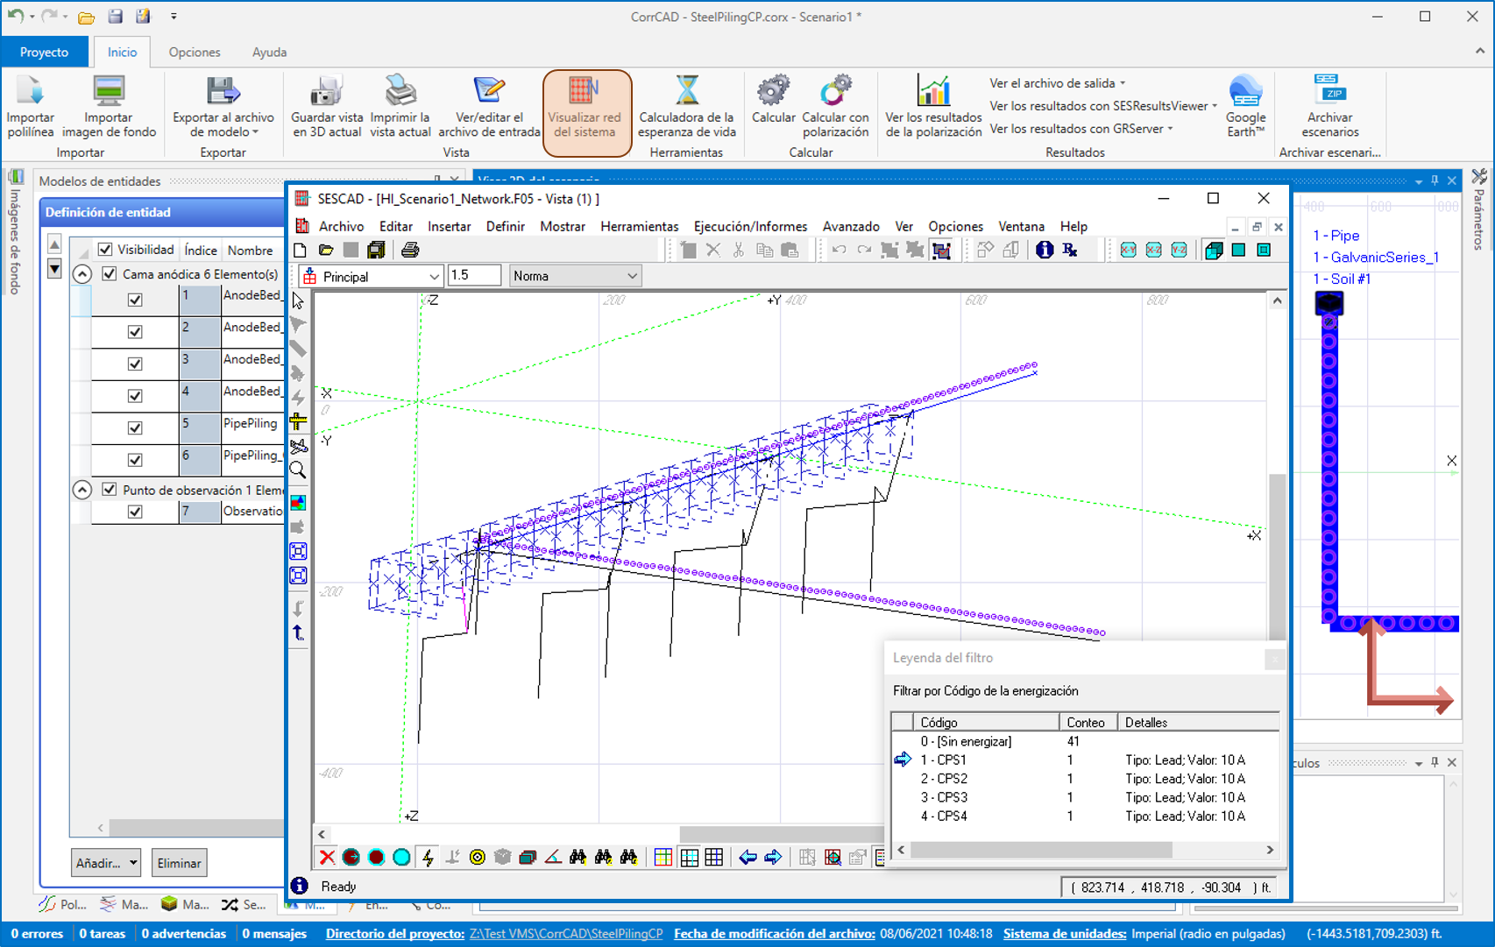
Task: Click the SESCAD print icon
Action: 409,251
